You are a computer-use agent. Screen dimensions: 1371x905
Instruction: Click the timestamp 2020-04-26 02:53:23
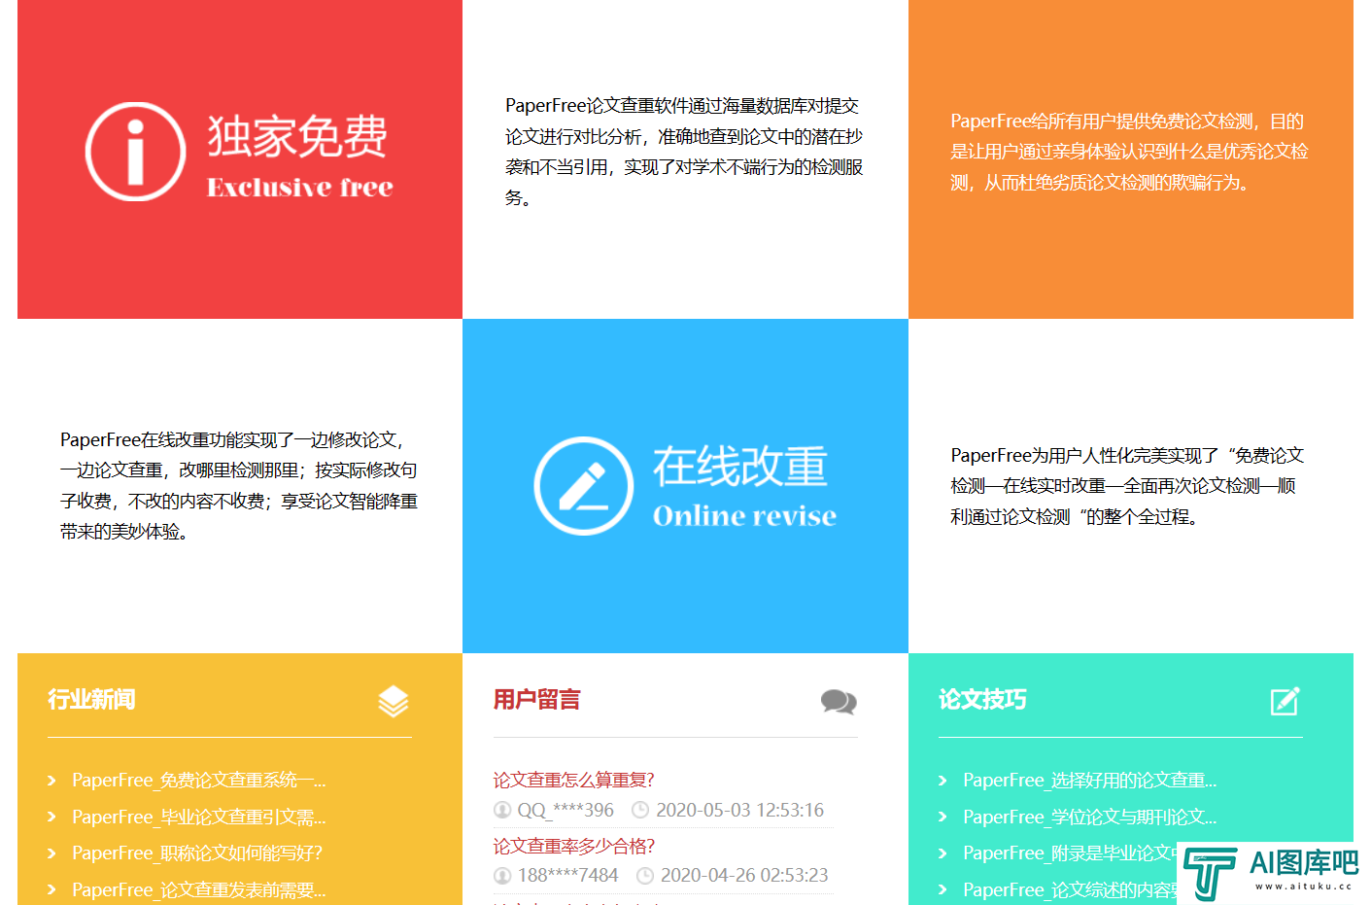[x=744, y=876]
